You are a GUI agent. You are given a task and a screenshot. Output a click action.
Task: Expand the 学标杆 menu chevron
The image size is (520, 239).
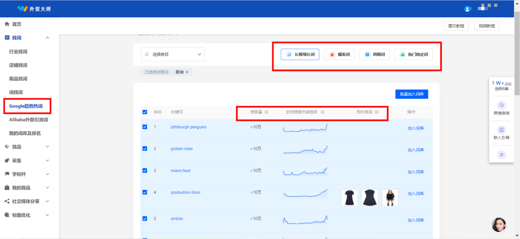pos(47,174)
